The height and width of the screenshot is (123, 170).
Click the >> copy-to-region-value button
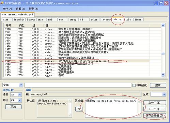[79, 109]
